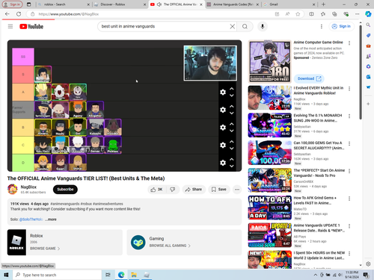Reload the page with refresh icon
This screenshot has width=374, height=280.
[x=19, y=14]
